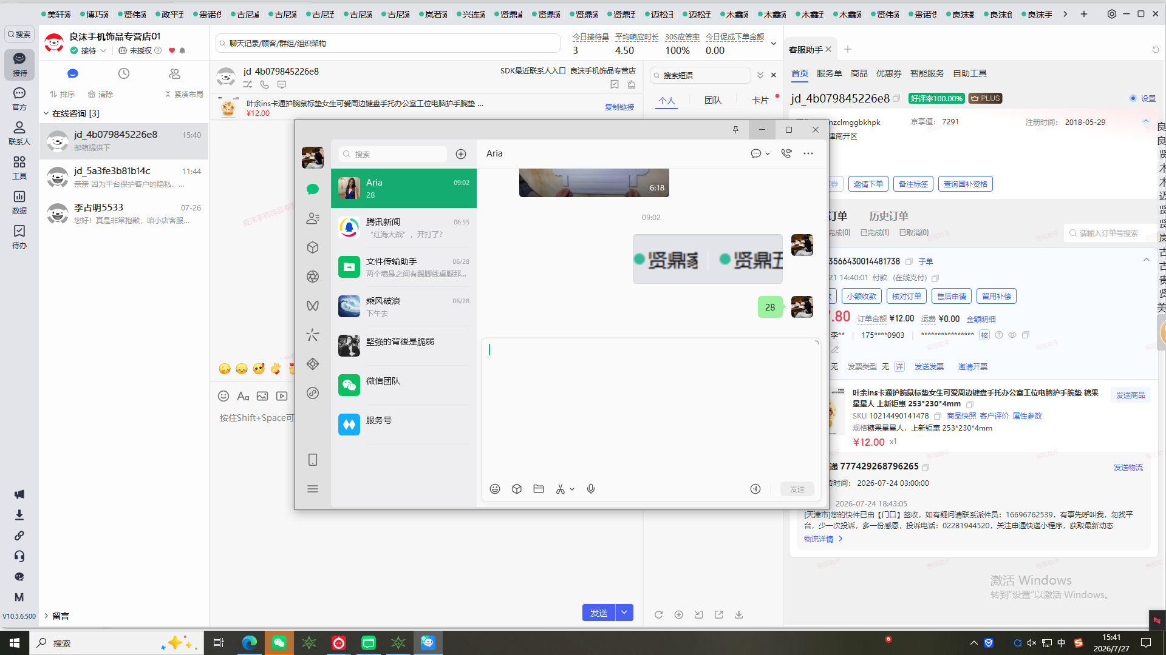Open the dropdown arrow next to scissors icon
This screenshot has height=655, width=1166.
click(572, 489)
